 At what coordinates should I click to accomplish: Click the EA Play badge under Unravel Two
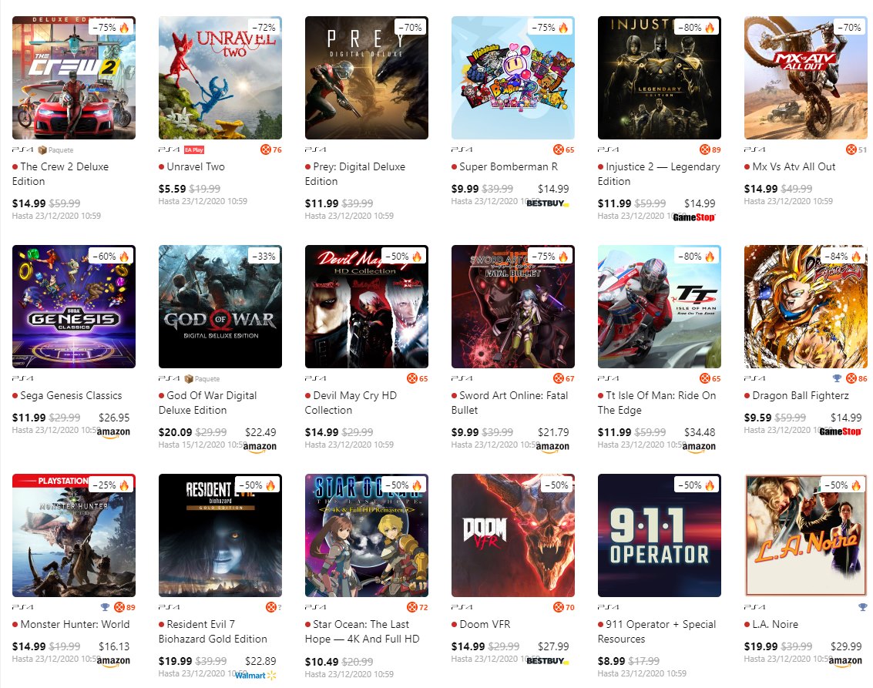click(194, 149)
